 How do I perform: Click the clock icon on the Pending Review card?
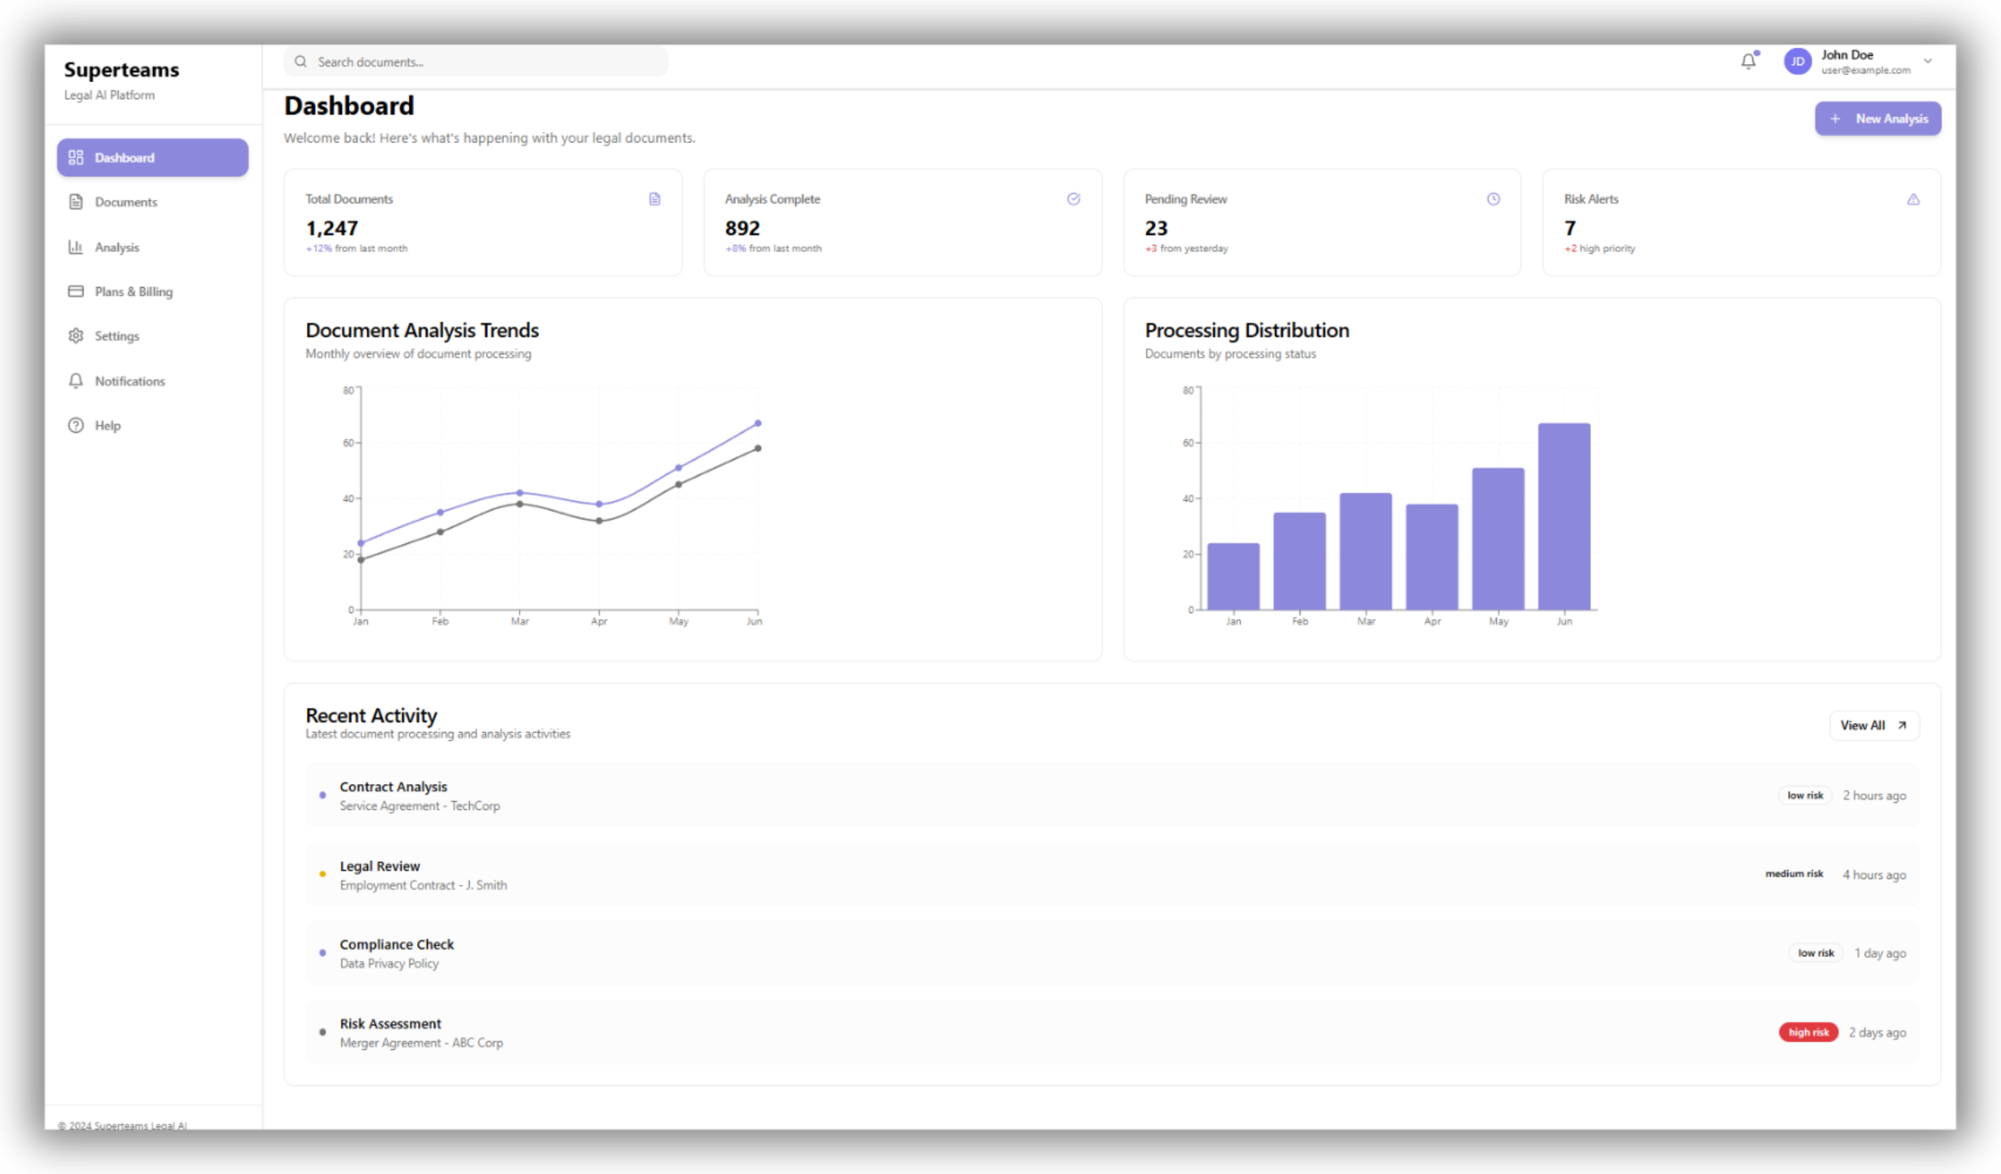pos(1493,199)
